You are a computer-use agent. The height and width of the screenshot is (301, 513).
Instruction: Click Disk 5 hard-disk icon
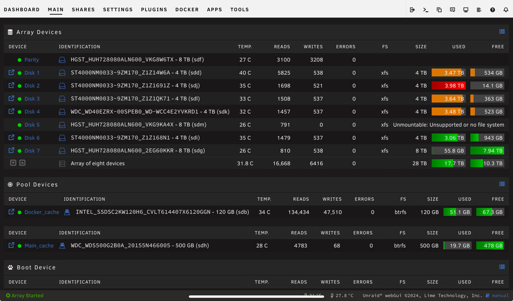tap(62, 125)
